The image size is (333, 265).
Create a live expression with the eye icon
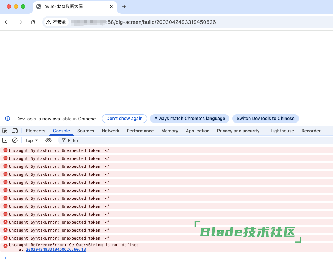tap(49, 140)
